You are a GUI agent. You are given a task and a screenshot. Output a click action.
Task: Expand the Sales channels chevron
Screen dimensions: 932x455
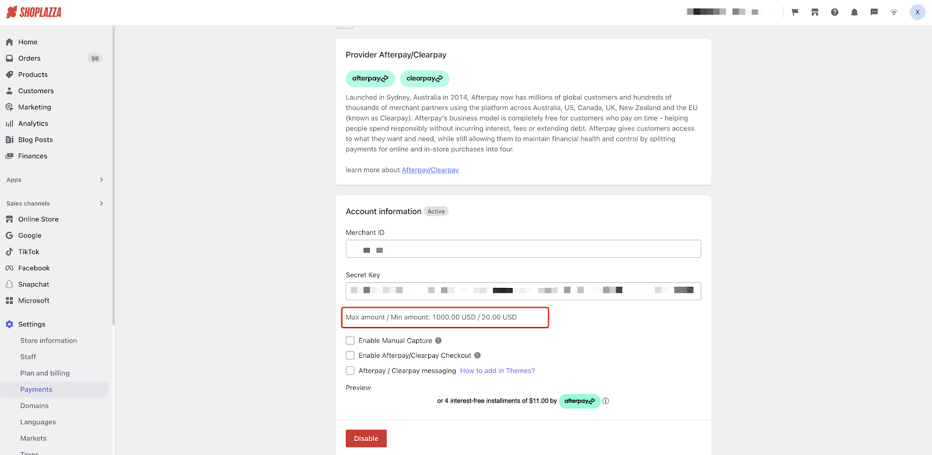(x=101, y=203)
